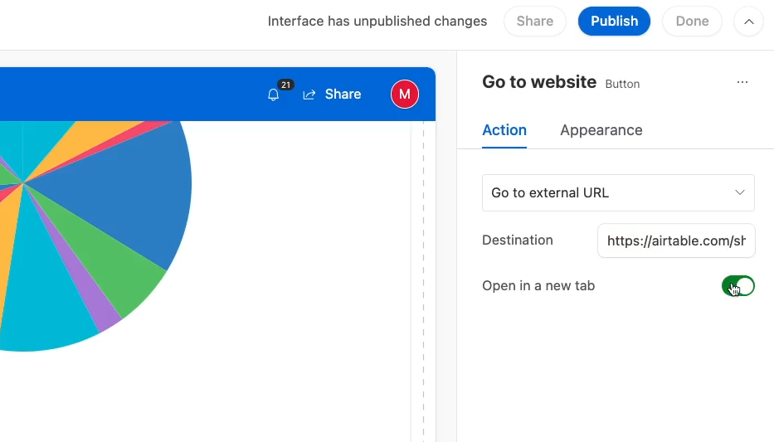774x442 pixels.
Task: Click the Share arrow icon in blue header
Action: (309, 95)
